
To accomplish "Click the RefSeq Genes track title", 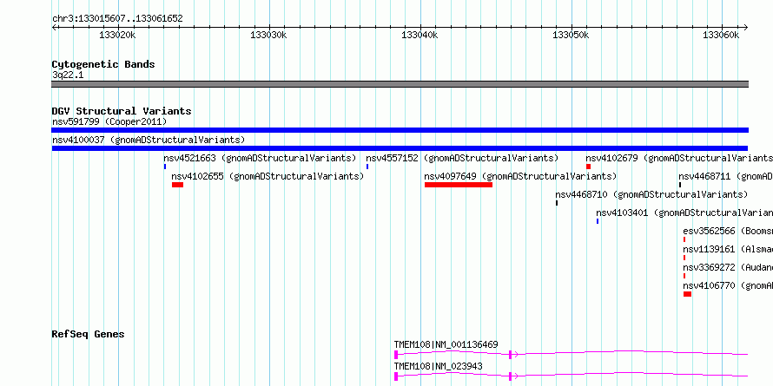I will point(88,334).
